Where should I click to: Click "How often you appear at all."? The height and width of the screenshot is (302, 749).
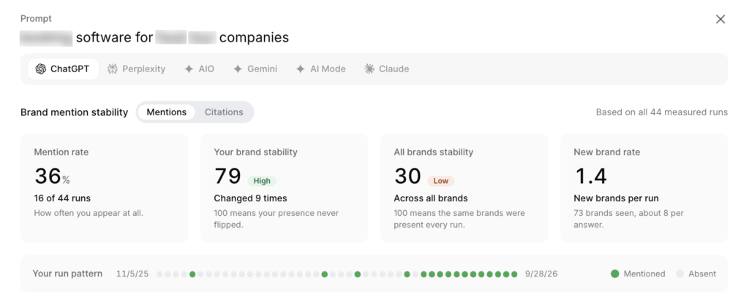pyautogui.click(x=89, y=213)
